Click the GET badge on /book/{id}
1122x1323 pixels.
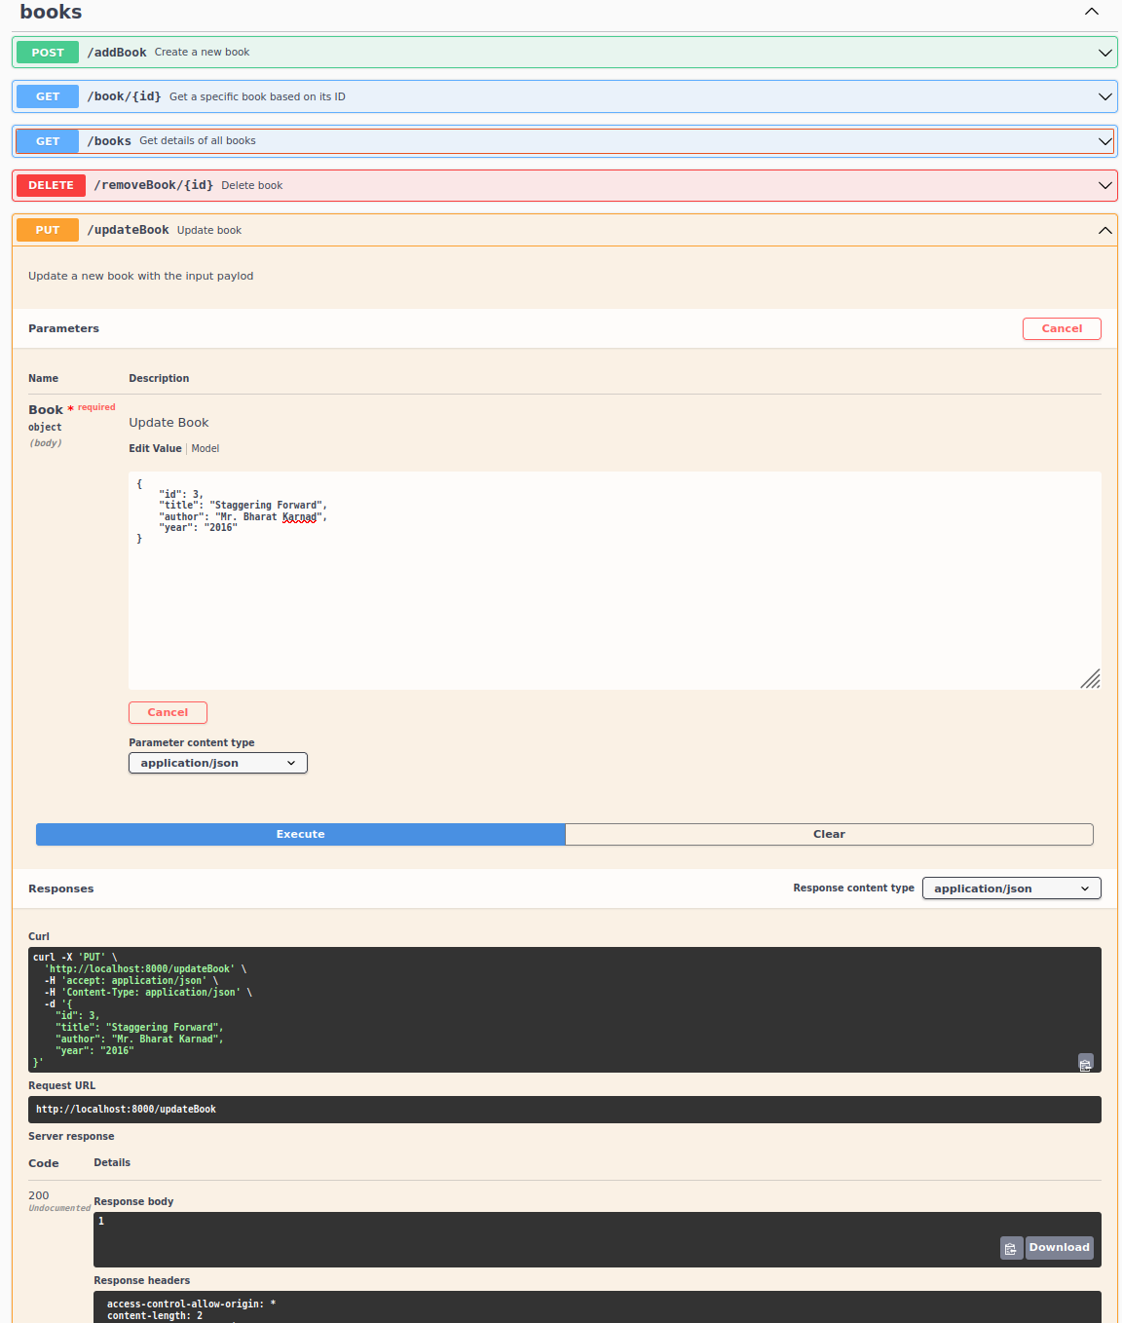click(x=47, y=96)
